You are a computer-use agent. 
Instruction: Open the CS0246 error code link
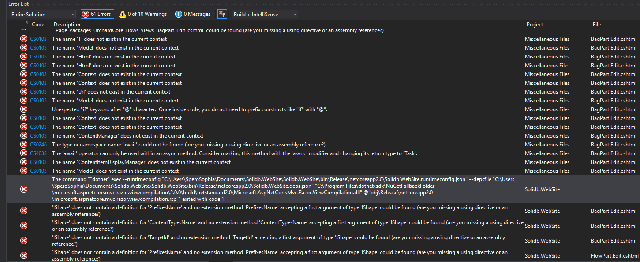tap(38, 145)
